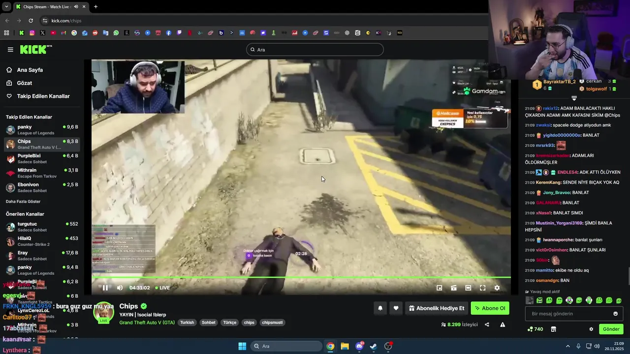The image size is (630, 354).
Task: Open panky League of Legends followed channel
Action: tap(42, 130)
